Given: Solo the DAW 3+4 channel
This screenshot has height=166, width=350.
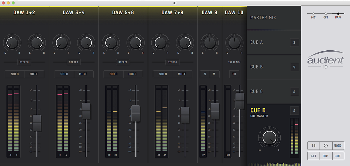Looking at the screenshot, I should click(64, 74).
